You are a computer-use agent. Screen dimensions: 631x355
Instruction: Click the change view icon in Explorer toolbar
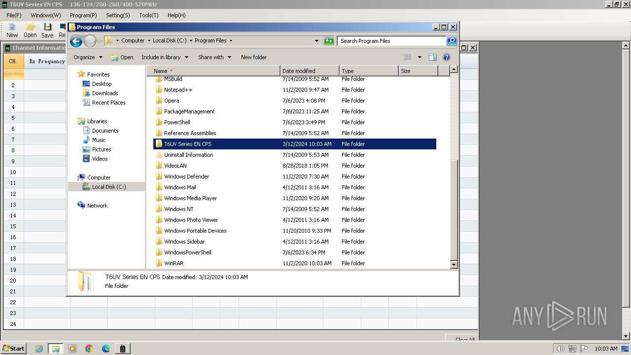(407, 57)
